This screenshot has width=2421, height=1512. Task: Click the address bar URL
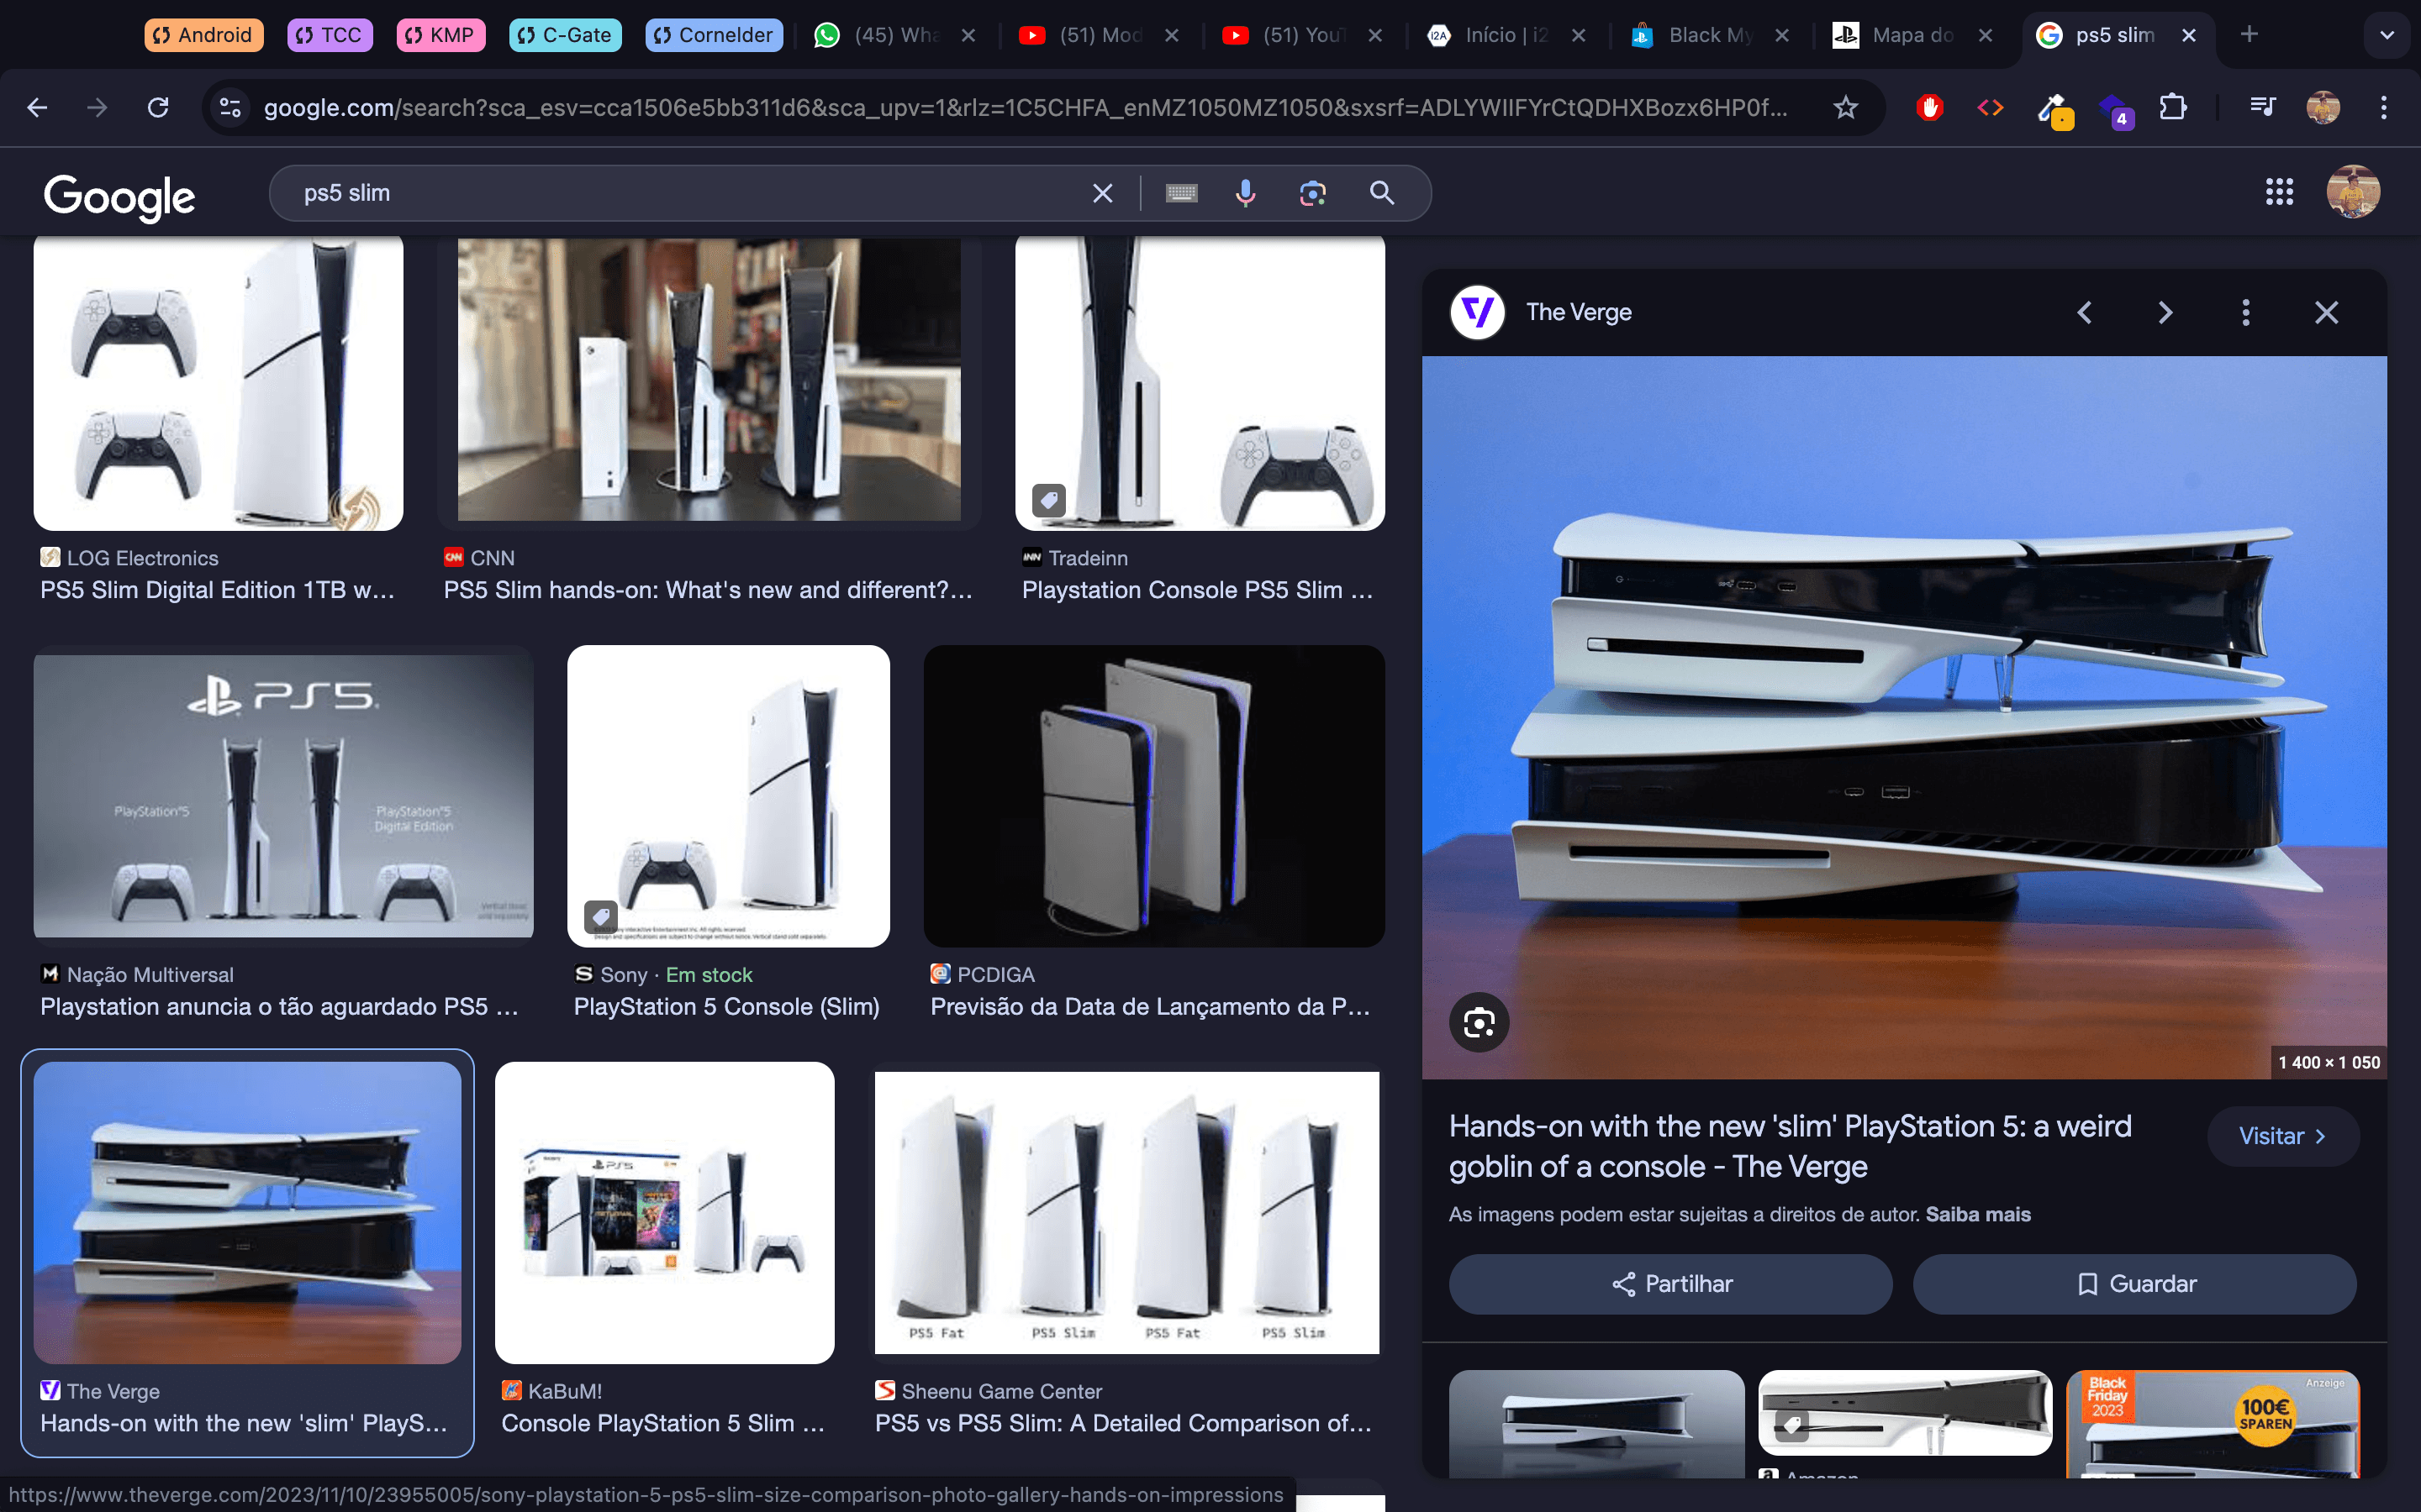1026,107
